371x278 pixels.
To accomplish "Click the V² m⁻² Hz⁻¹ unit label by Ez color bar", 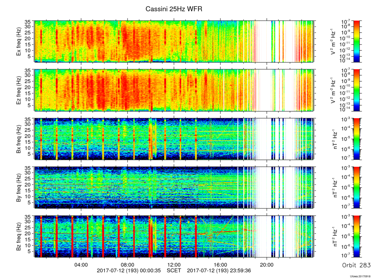I will tap(334, 91).
